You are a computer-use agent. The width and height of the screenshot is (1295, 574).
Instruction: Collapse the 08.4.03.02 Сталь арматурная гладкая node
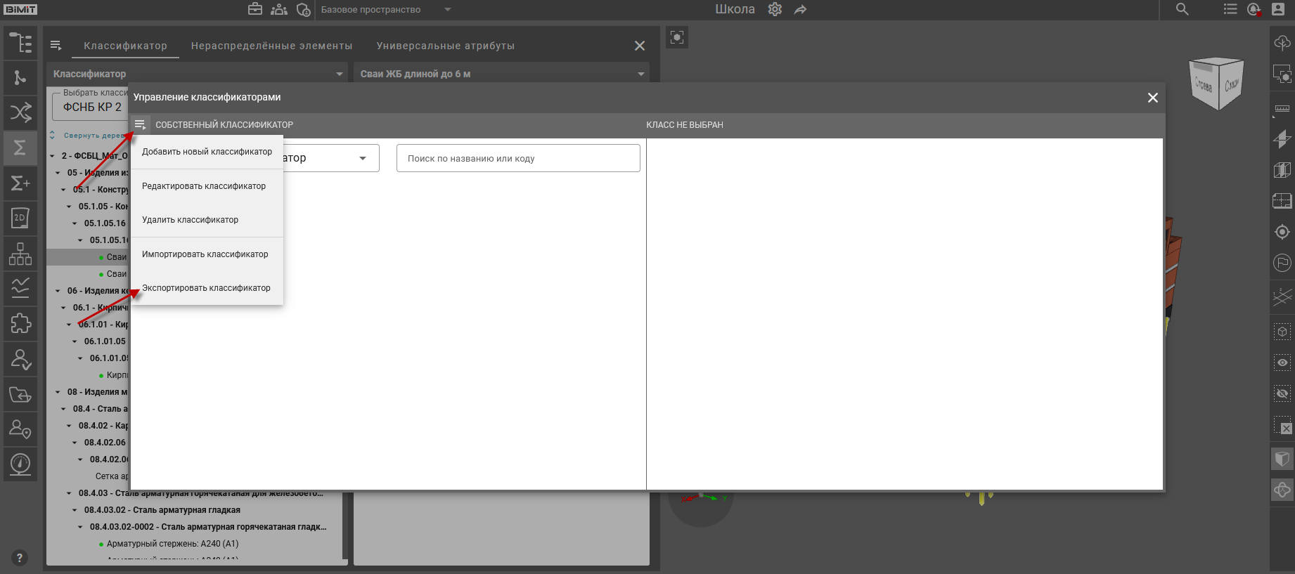pos(75,510)
